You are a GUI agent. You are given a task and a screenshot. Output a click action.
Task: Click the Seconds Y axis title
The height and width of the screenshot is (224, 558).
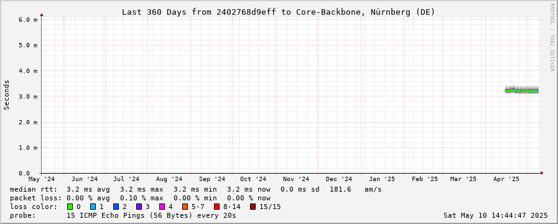coord(6,95)
